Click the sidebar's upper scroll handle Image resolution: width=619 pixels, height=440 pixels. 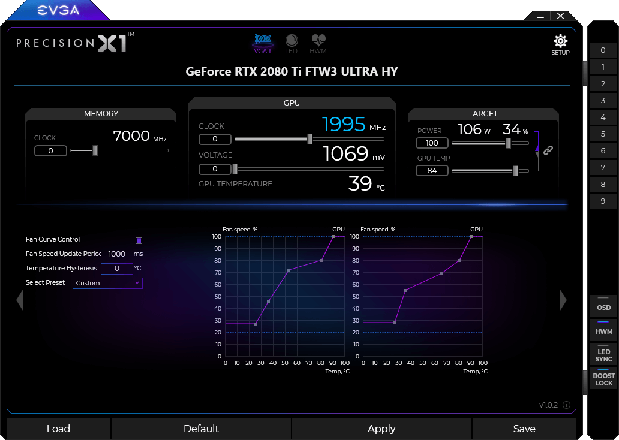585,73
